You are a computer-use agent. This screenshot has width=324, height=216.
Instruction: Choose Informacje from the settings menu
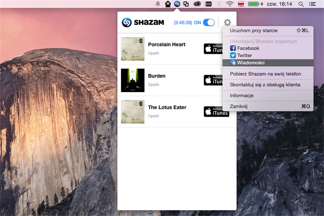[x=241, y=95]
